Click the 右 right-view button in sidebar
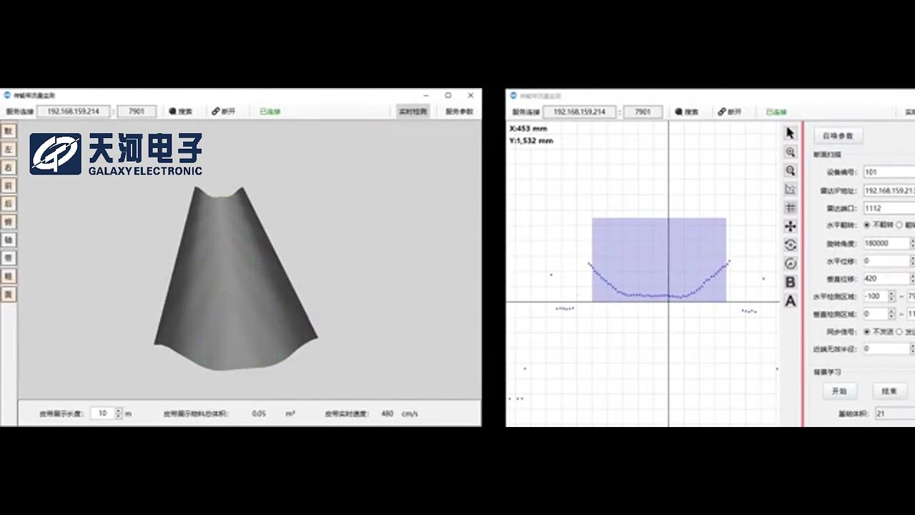 [x=9, y=167]
